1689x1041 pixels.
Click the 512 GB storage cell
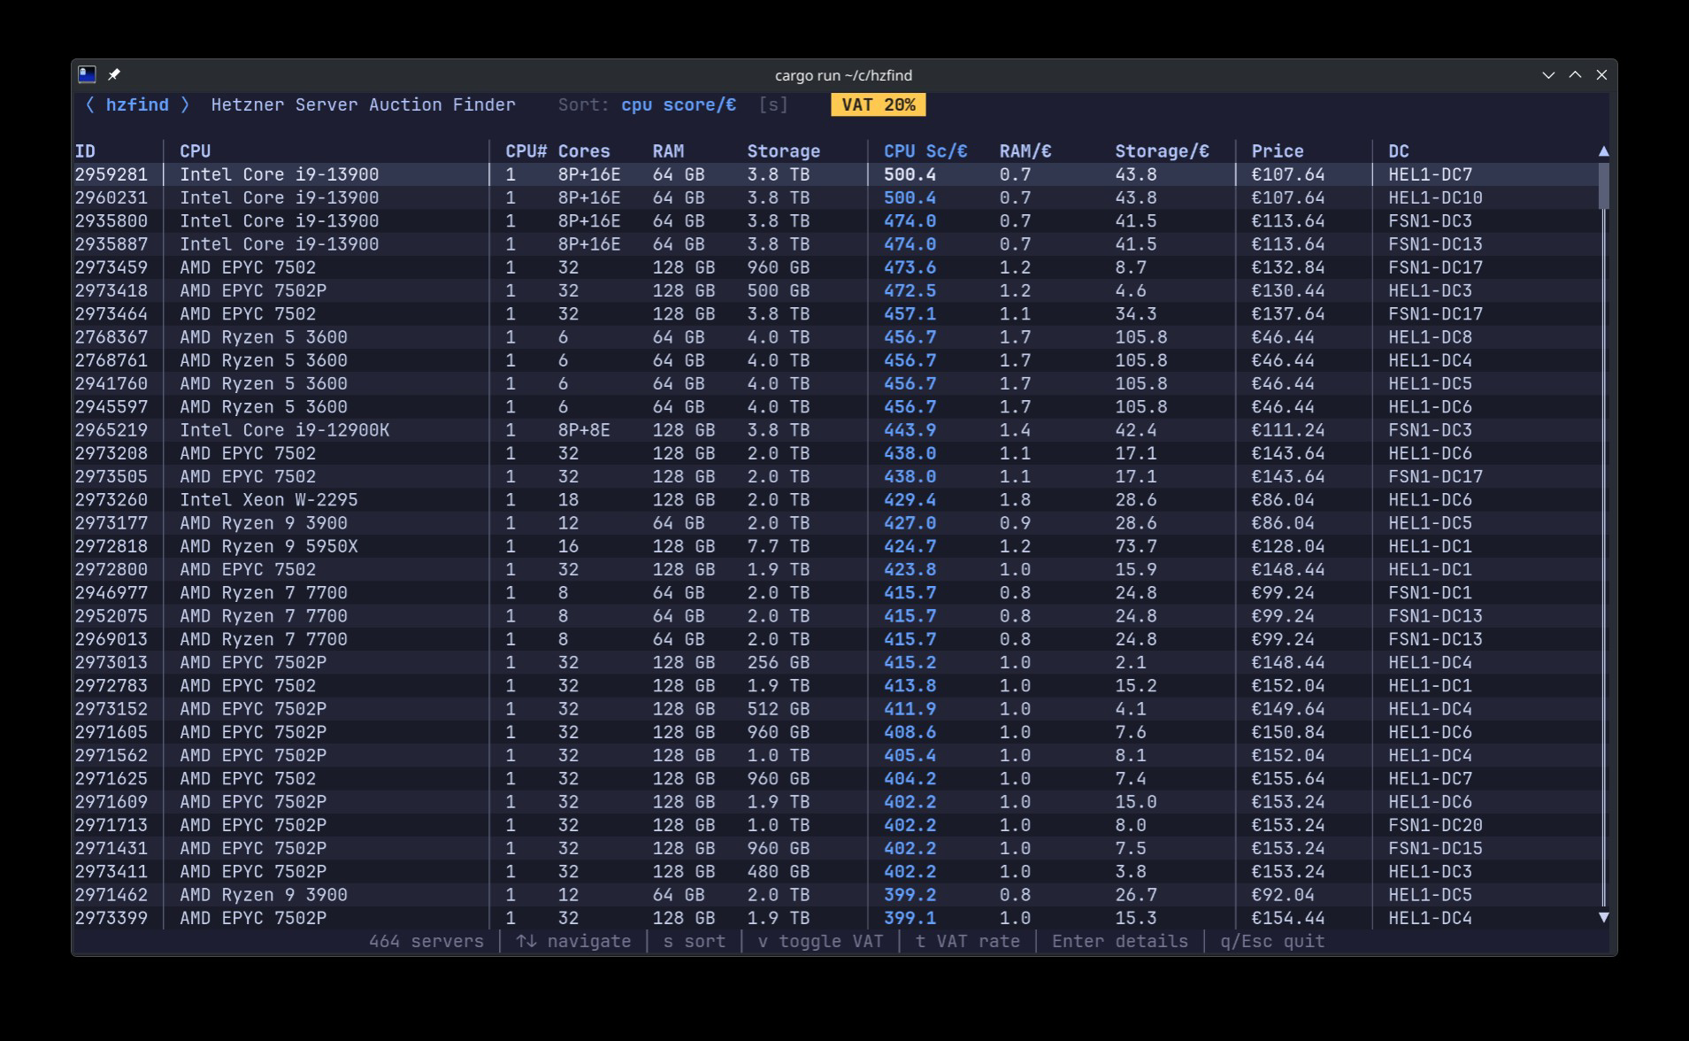tap(778, 709)
